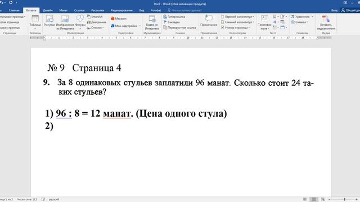The width and height of the screenshot is (360, 202).
Task: Click the underlined word манат in solution
Action: click(117, 113)
